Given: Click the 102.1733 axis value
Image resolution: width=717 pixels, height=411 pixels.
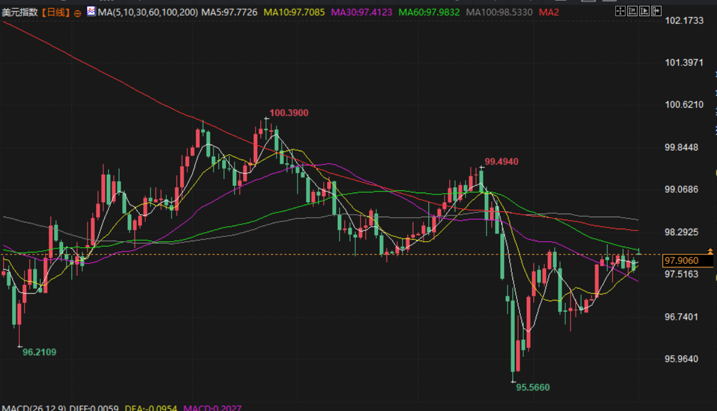Looking at the screenshot, I should coord(683,20).
